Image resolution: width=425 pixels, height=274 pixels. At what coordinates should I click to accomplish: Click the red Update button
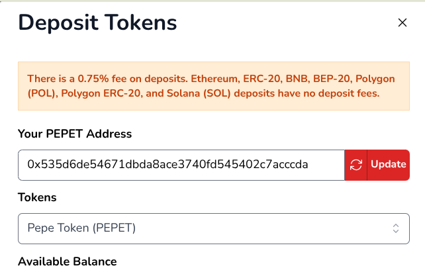(x=389, y=165)
